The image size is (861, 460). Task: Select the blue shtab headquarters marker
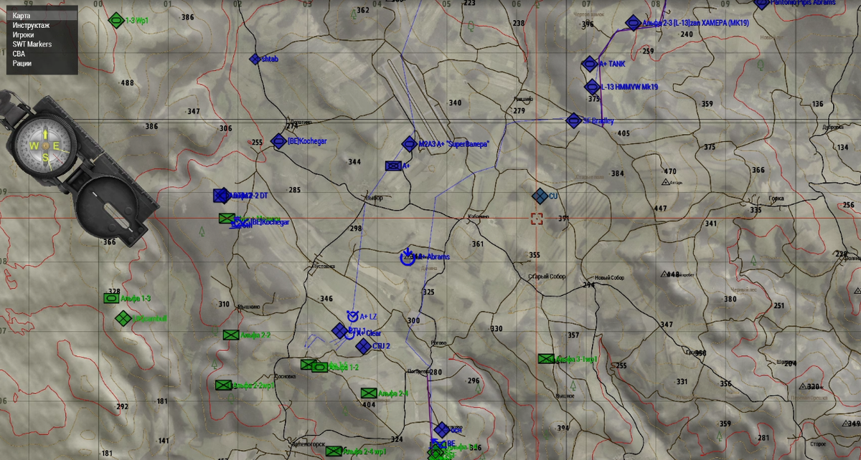(254, 59)
